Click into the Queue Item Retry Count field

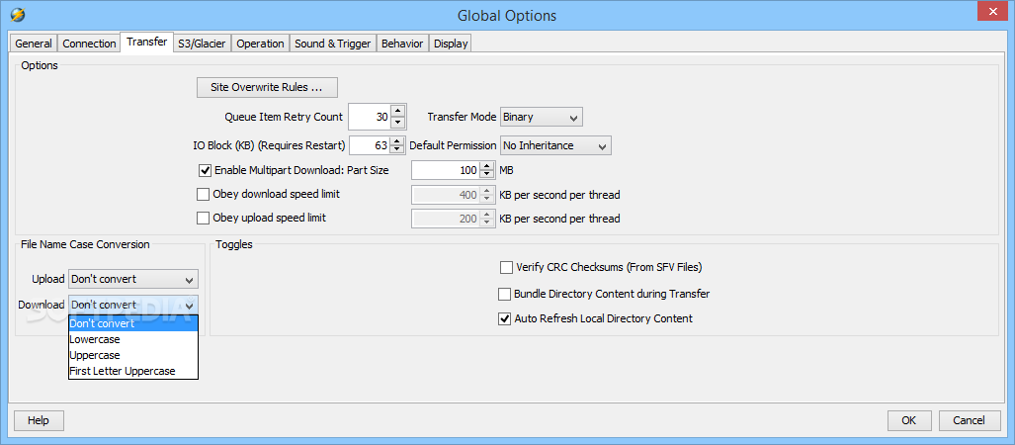tap(368, 117)
